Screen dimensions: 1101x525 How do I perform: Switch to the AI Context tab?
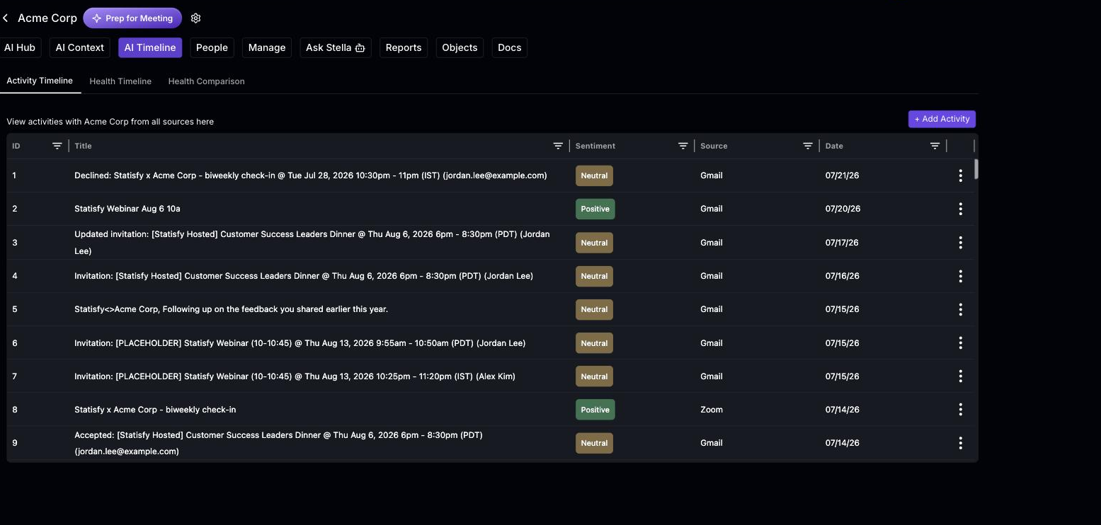[80, 47]
